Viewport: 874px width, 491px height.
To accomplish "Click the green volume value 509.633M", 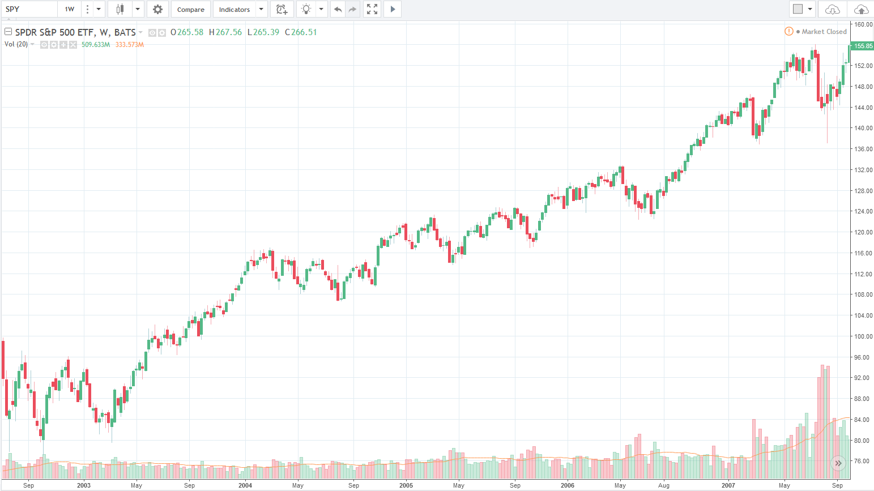I will pyautogui.click(x=96, y=45).
